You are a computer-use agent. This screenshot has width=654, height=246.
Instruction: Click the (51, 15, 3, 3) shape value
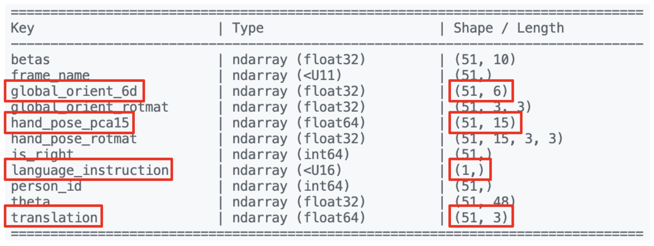coord(509,138)
